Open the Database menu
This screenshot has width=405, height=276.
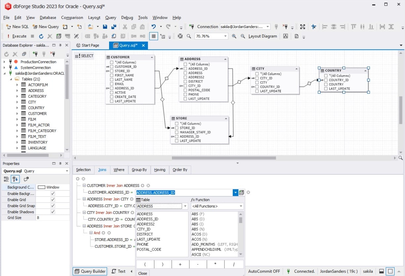(x=48, y=18)
